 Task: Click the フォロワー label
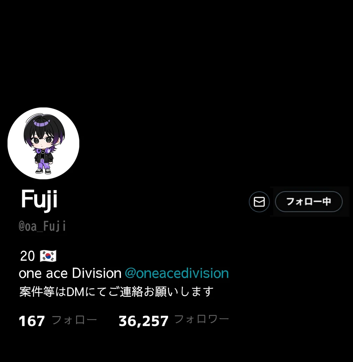202,319
